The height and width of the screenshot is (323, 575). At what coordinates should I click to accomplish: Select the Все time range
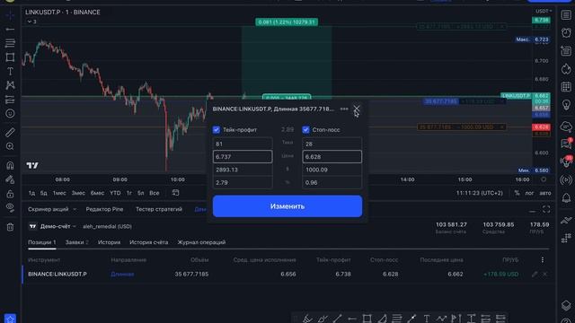(154, 193)
